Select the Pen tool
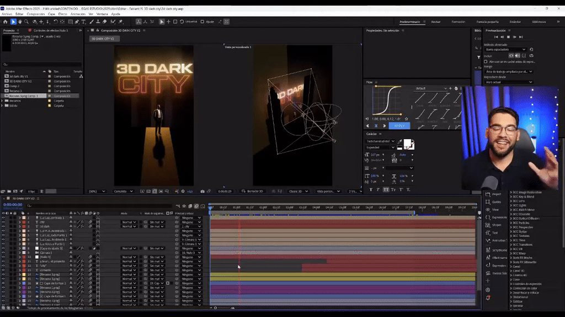The height and width of the screenshot is (317, 565). (77, 21)
